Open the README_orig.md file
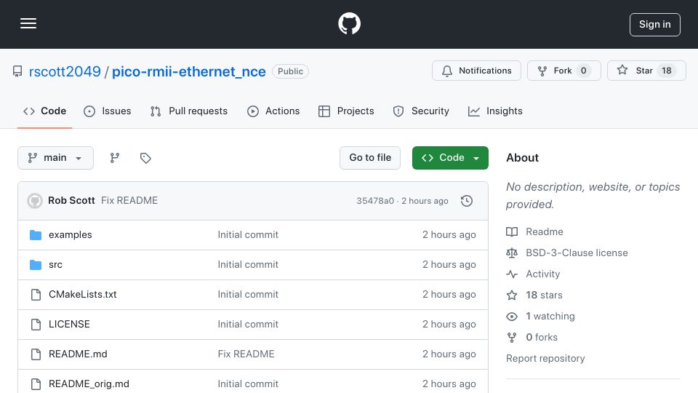698x393 pixels. (x=89, y=384)
